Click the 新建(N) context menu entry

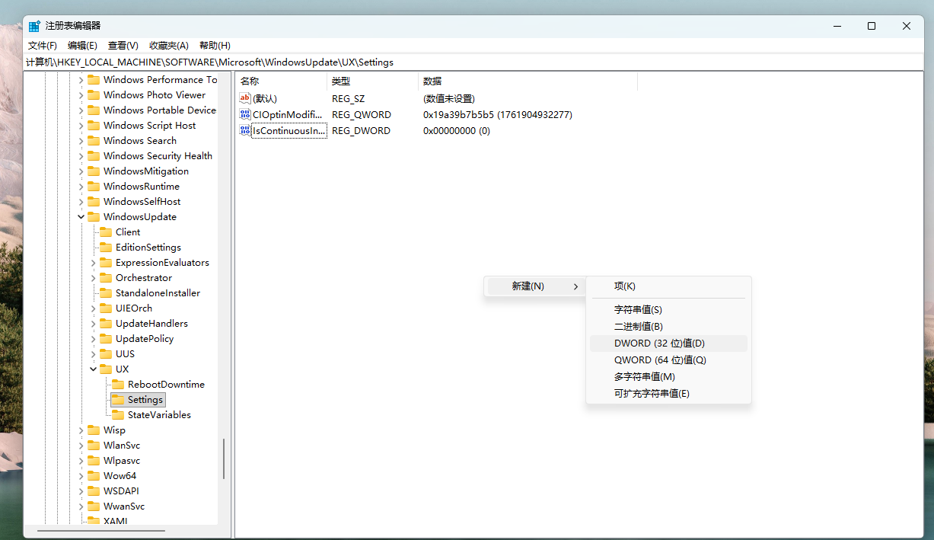pos(535,286)
